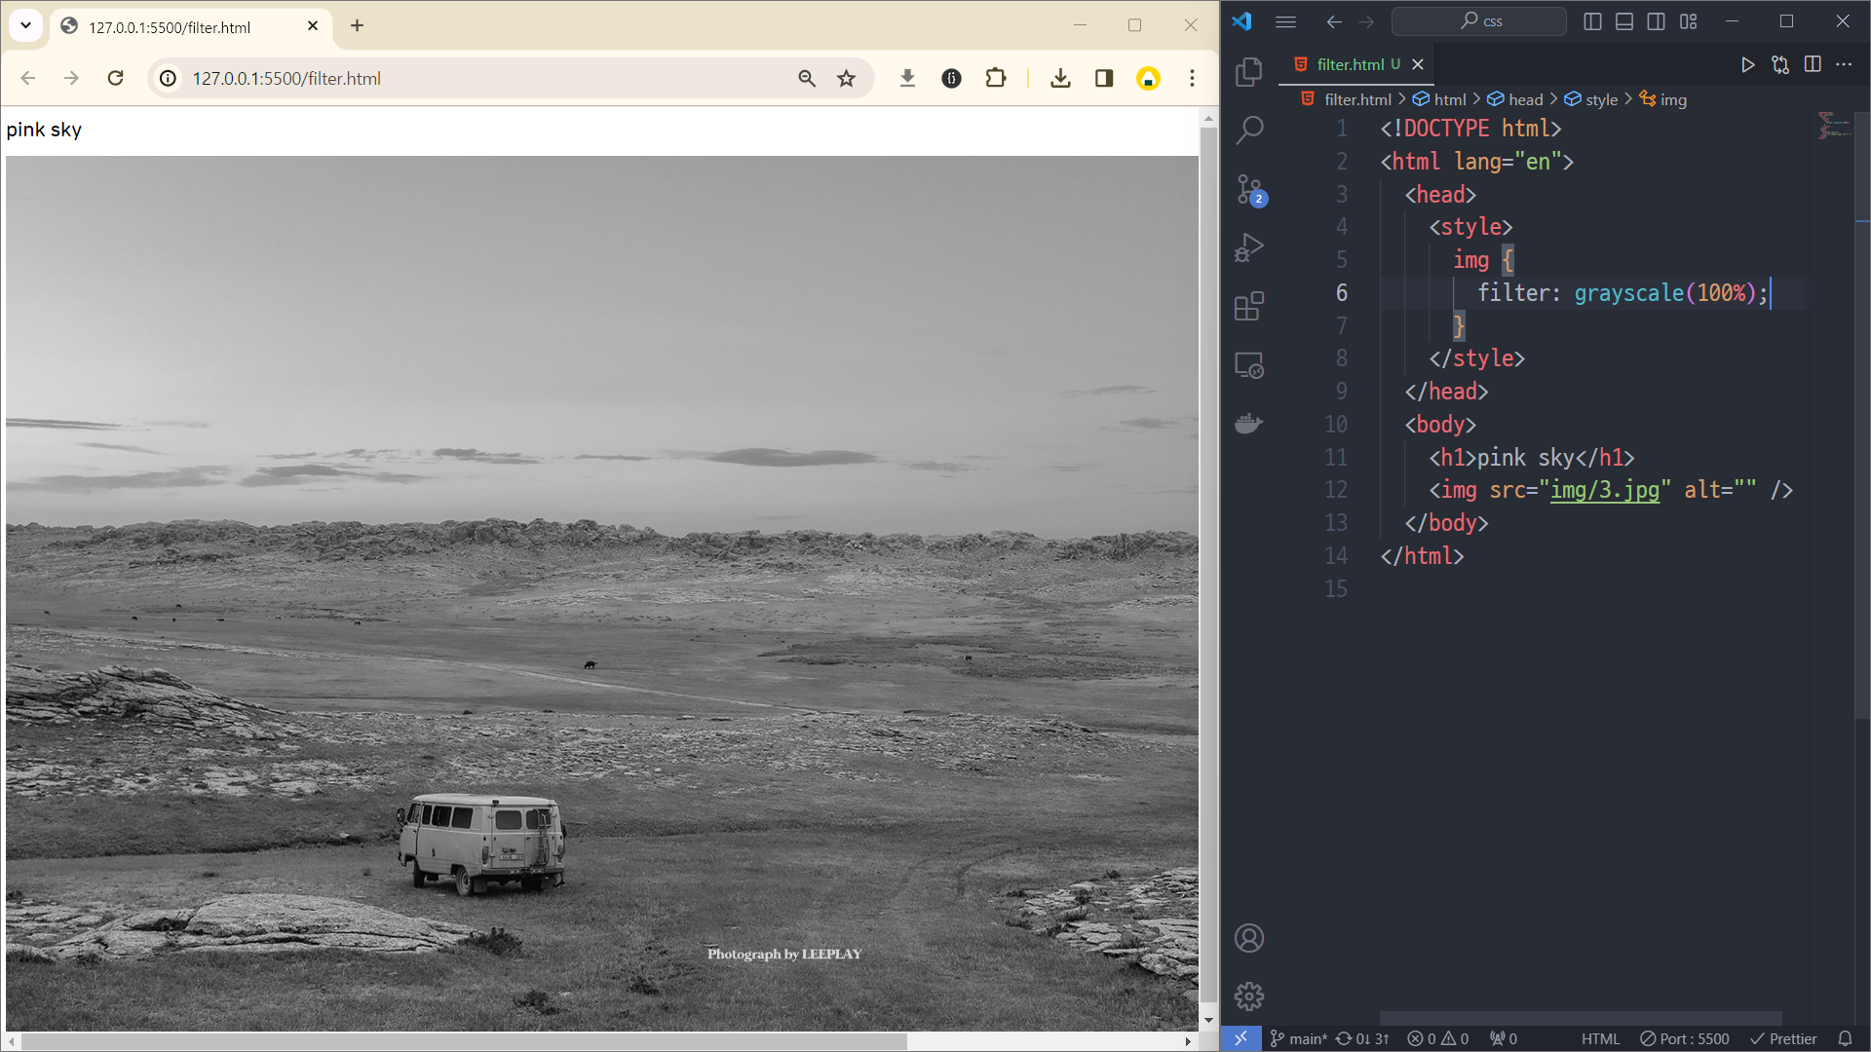Select the filter.html editor tab
This screenshot has width=1871, height=1052.
coord(1350,64)
